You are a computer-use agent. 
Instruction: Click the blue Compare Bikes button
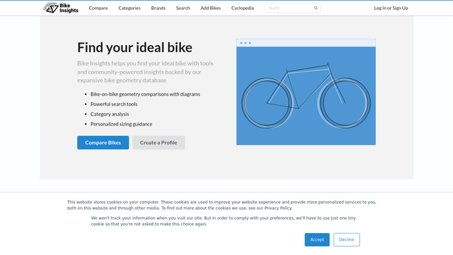coord(103,143)
